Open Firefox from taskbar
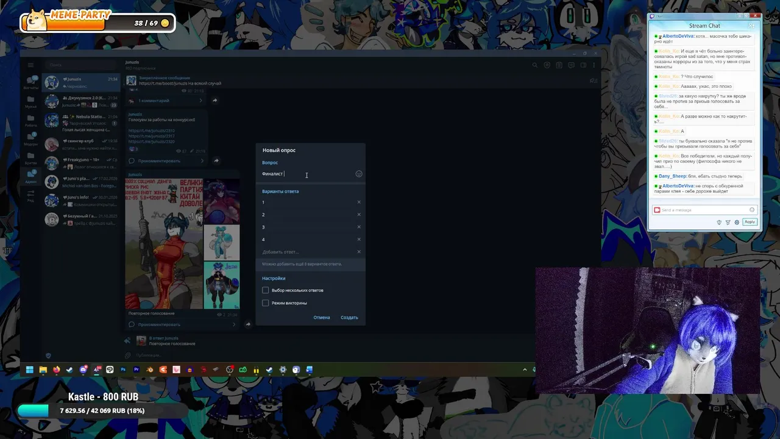Image resolution: width=780 pixels, height=439 pixels. point(57,369)
